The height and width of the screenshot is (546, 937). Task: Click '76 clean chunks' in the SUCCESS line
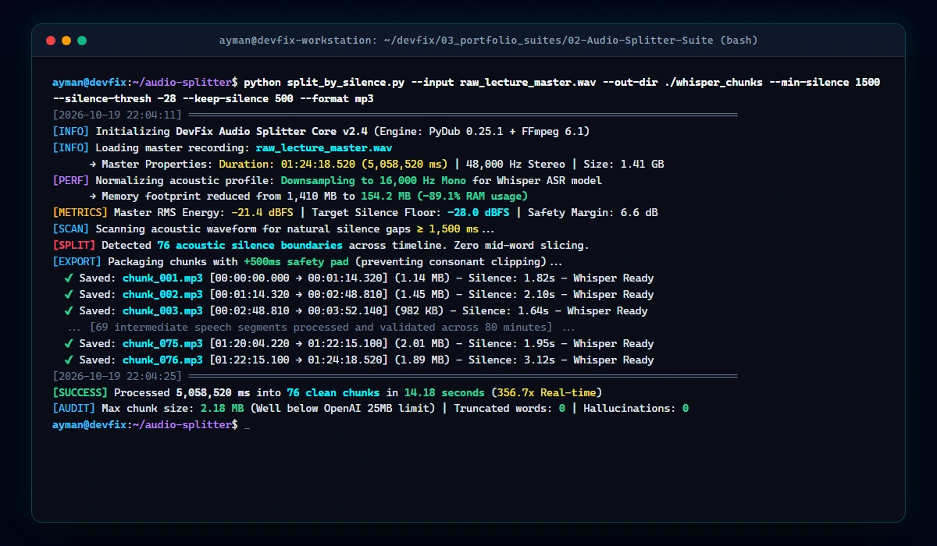click(x=333, y=393)
